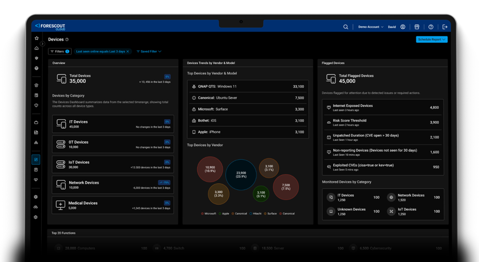Viewport: 479px width, 262px height.
Task: Click the user profile avatar icon
Action: [x=403, y=27]
